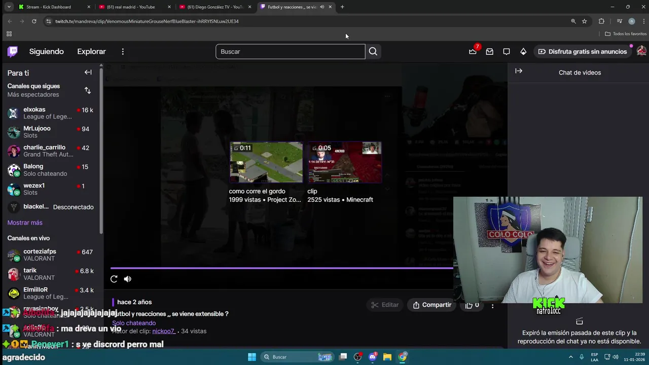The height and width of the screenshot is (365, 649).
Task: Open the whispers chat bubble icon
Action: [x=506, y=51]
